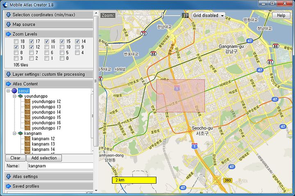The height and width of the screenshot is (196, 295).
Task: Click the yellow 393 road shield
Action: click(x=228, y=180)
